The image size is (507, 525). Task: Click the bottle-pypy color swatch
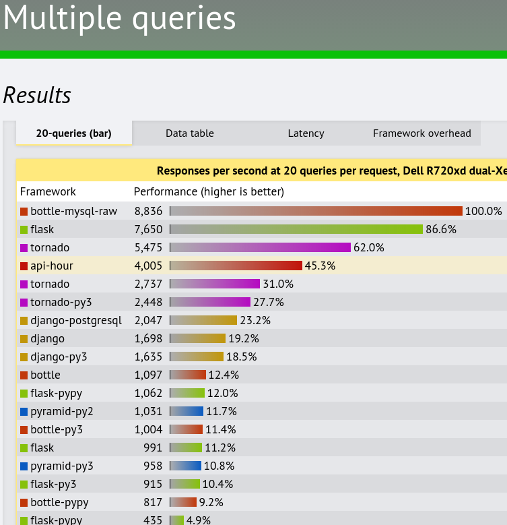click(x=24, y=503)
